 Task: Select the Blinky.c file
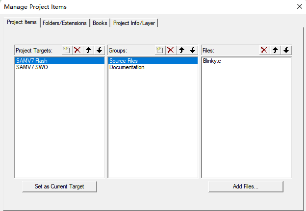[212, 61]
